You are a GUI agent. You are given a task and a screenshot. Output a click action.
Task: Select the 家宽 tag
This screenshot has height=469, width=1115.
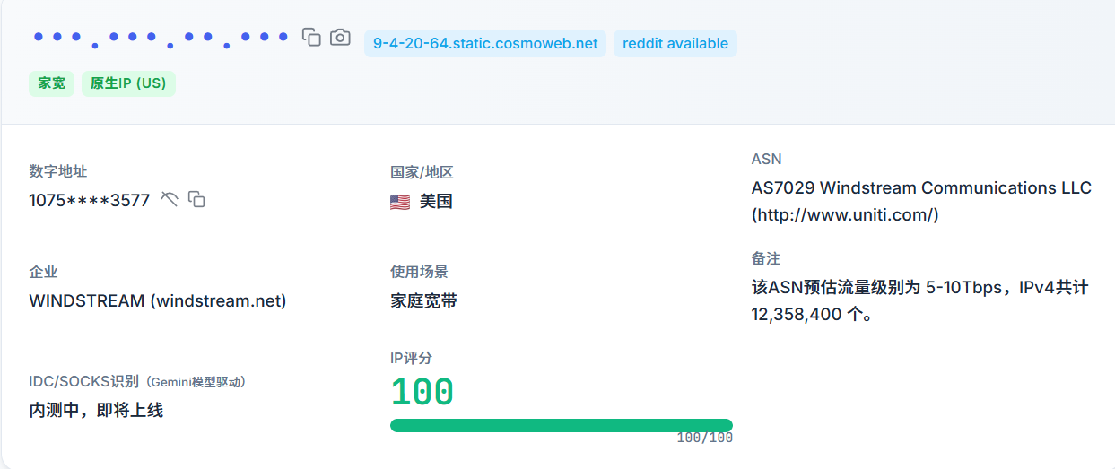point(51,83)
